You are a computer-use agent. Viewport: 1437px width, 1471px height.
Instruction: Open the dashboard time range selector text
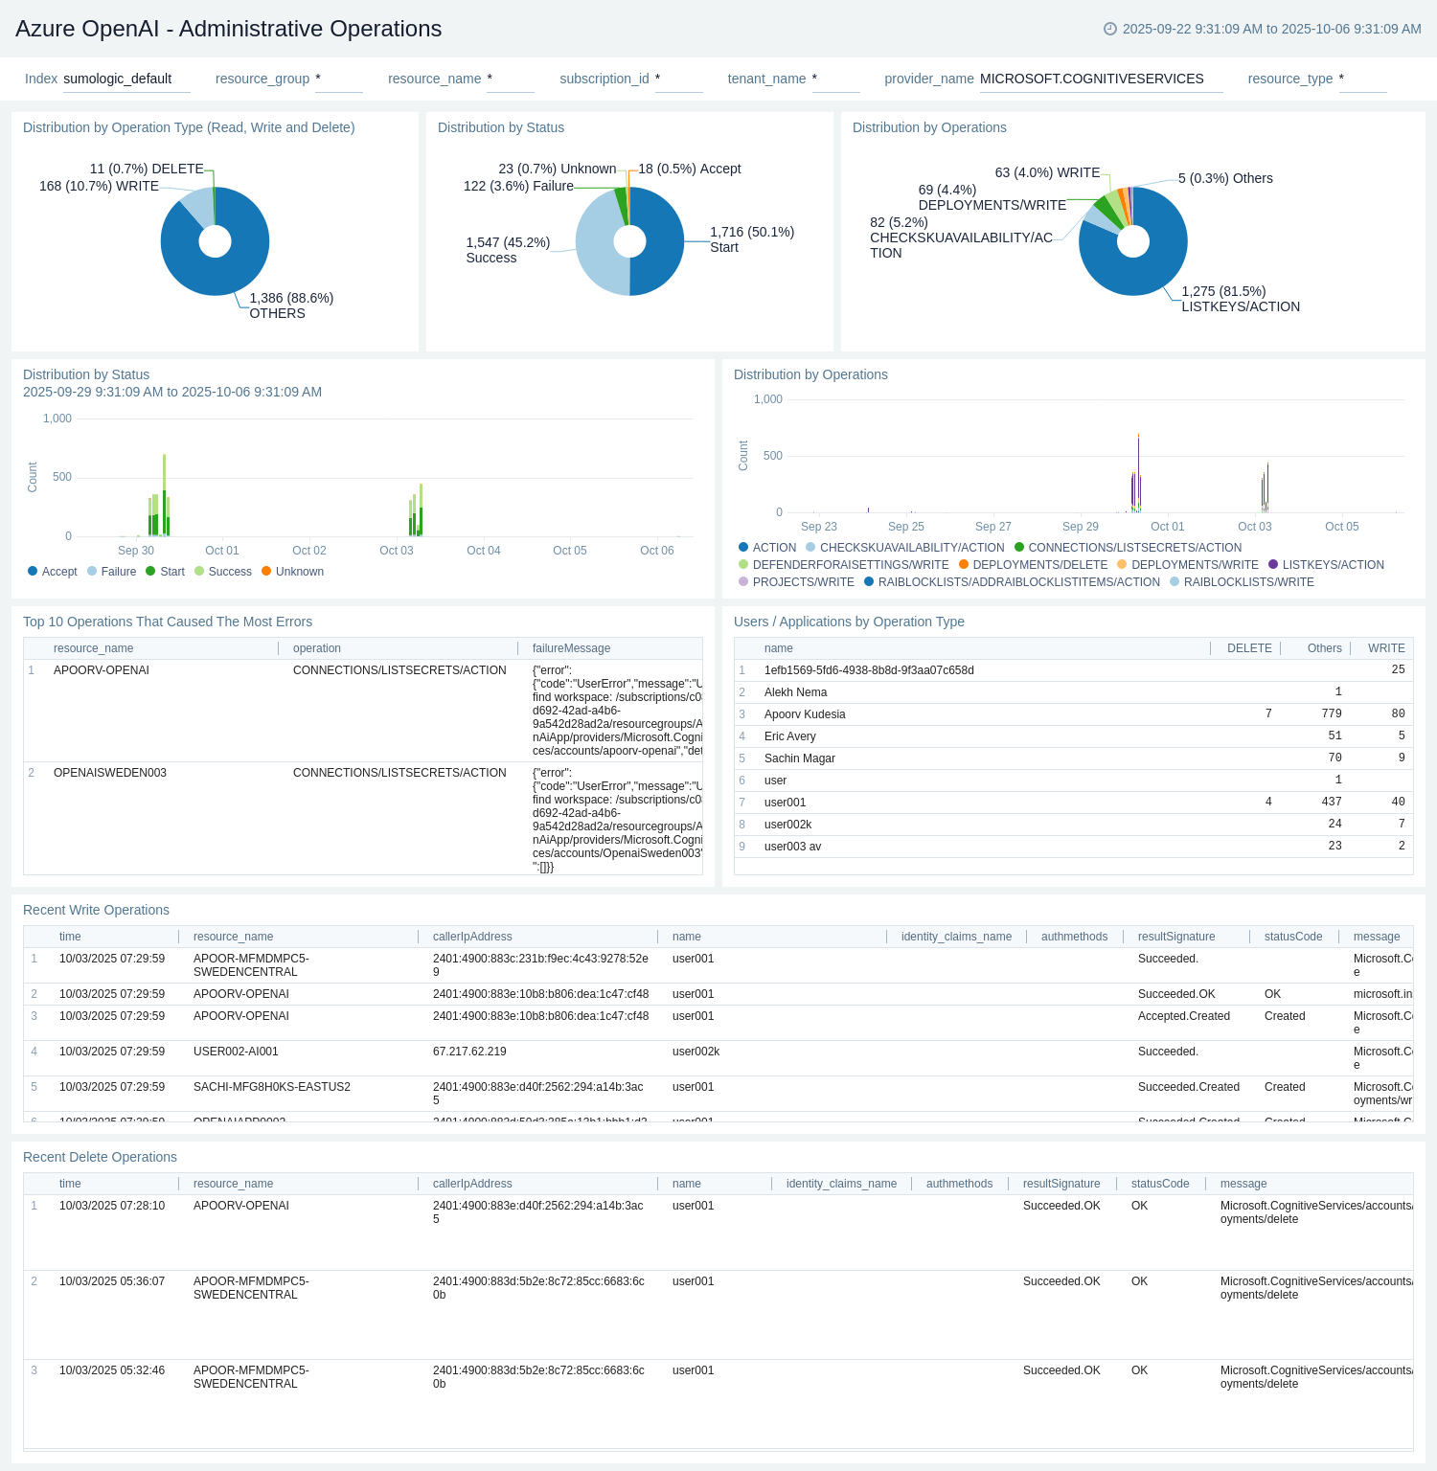coord(1271,29)
